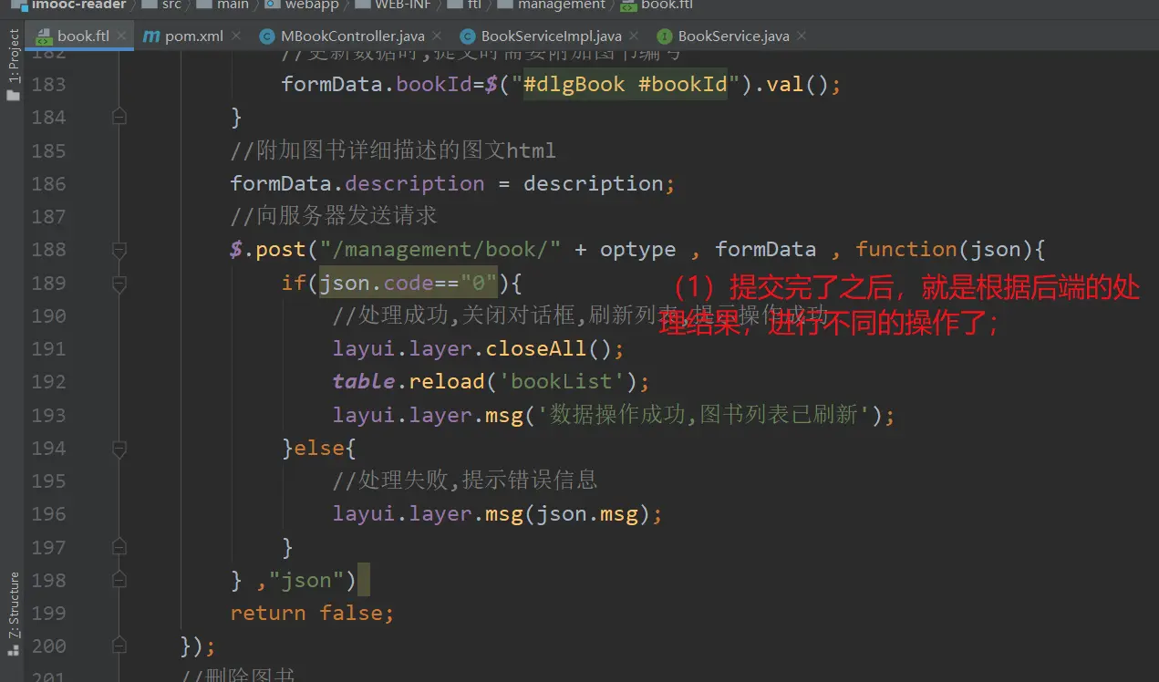Screen dimensions: 1159x682
Task: Close the pom.xml tab
Action: 236,36
